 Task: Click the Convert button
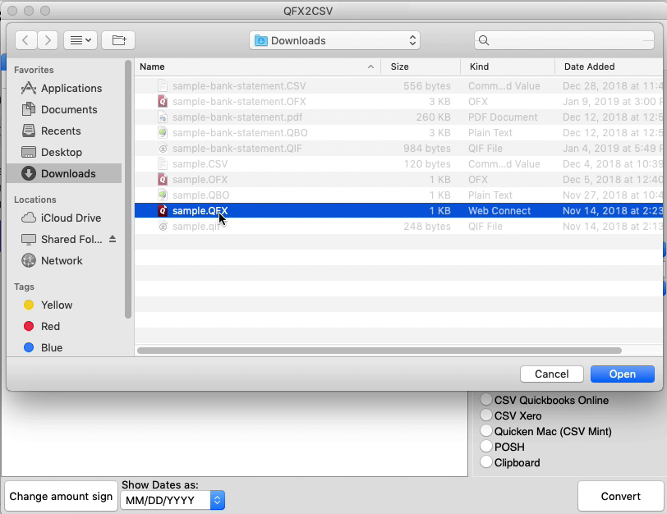click(x=621, y=496)
